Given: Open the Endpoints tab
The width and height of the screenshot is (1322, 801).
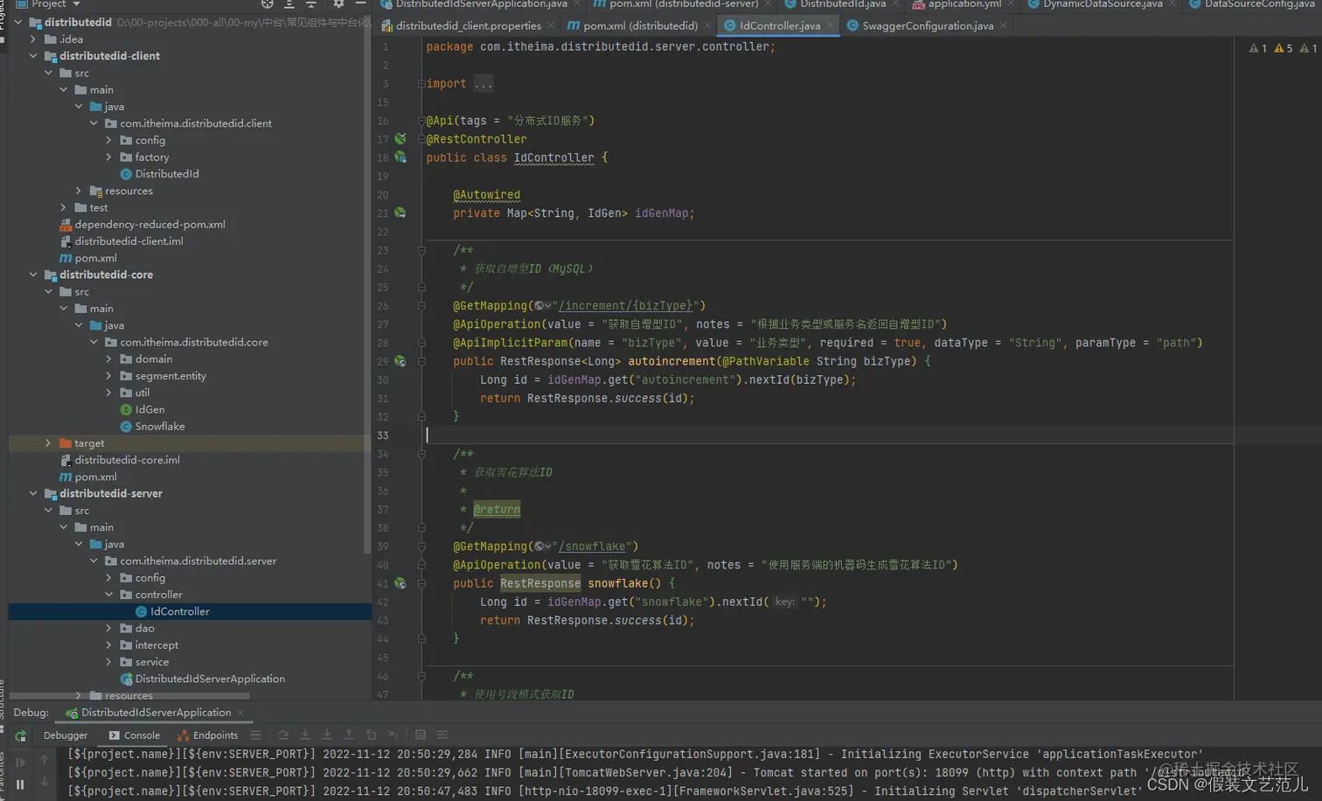Looking at the screenshot, I should pos(208,735).
